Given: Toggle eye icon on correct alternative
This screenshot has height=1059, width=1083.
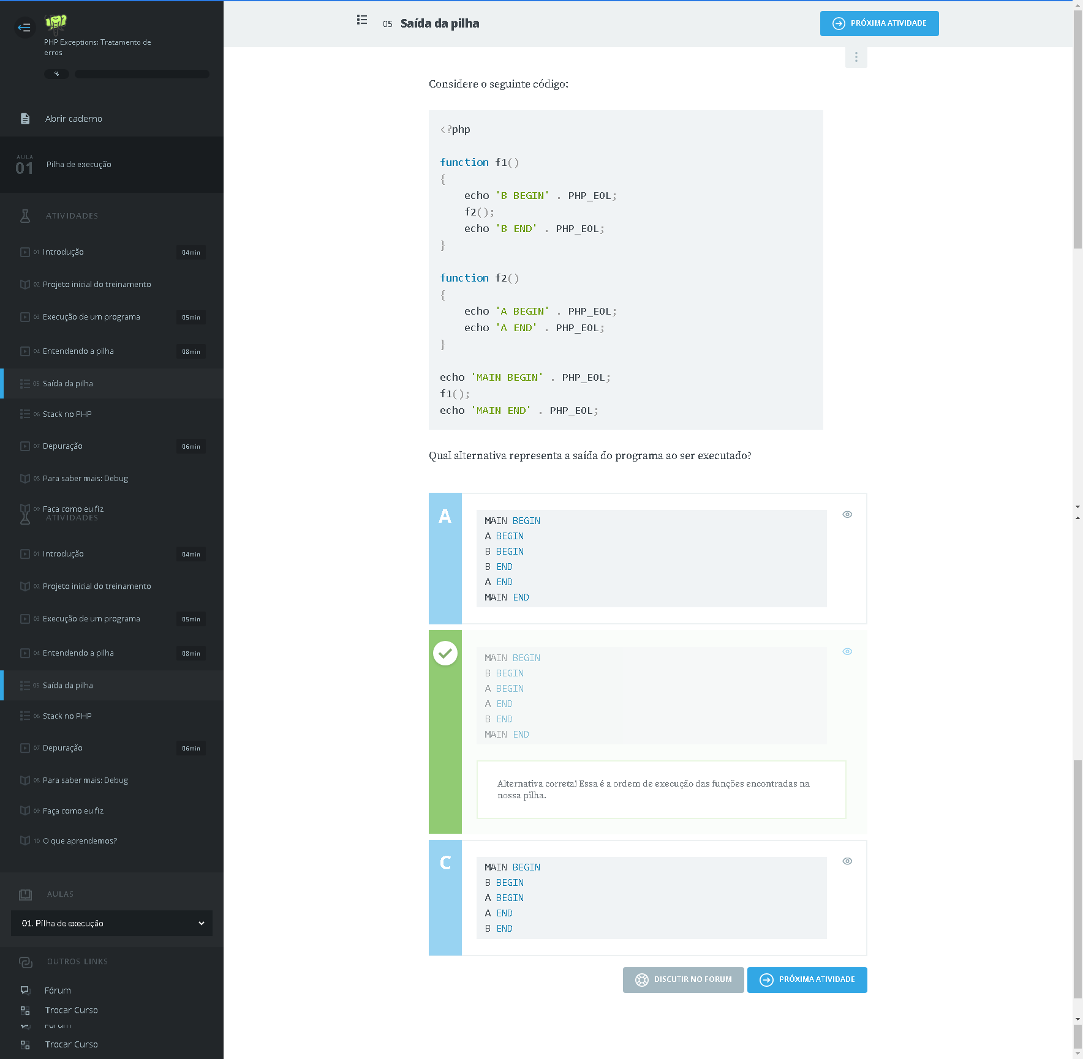Looking at the screenshot, I should coord(847,651).
